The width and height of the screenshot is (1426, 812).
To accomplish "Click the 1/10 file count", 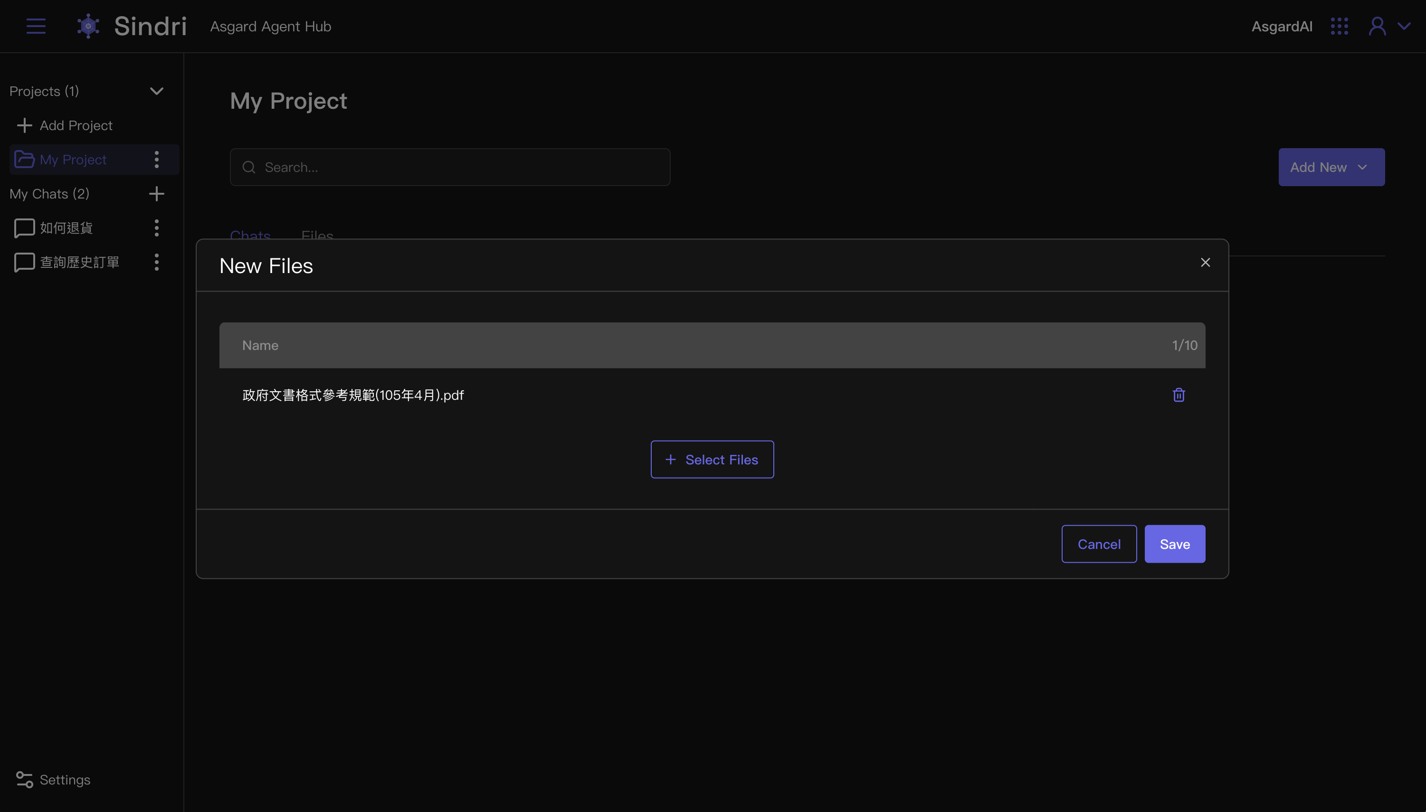I will coord(1184,345).
